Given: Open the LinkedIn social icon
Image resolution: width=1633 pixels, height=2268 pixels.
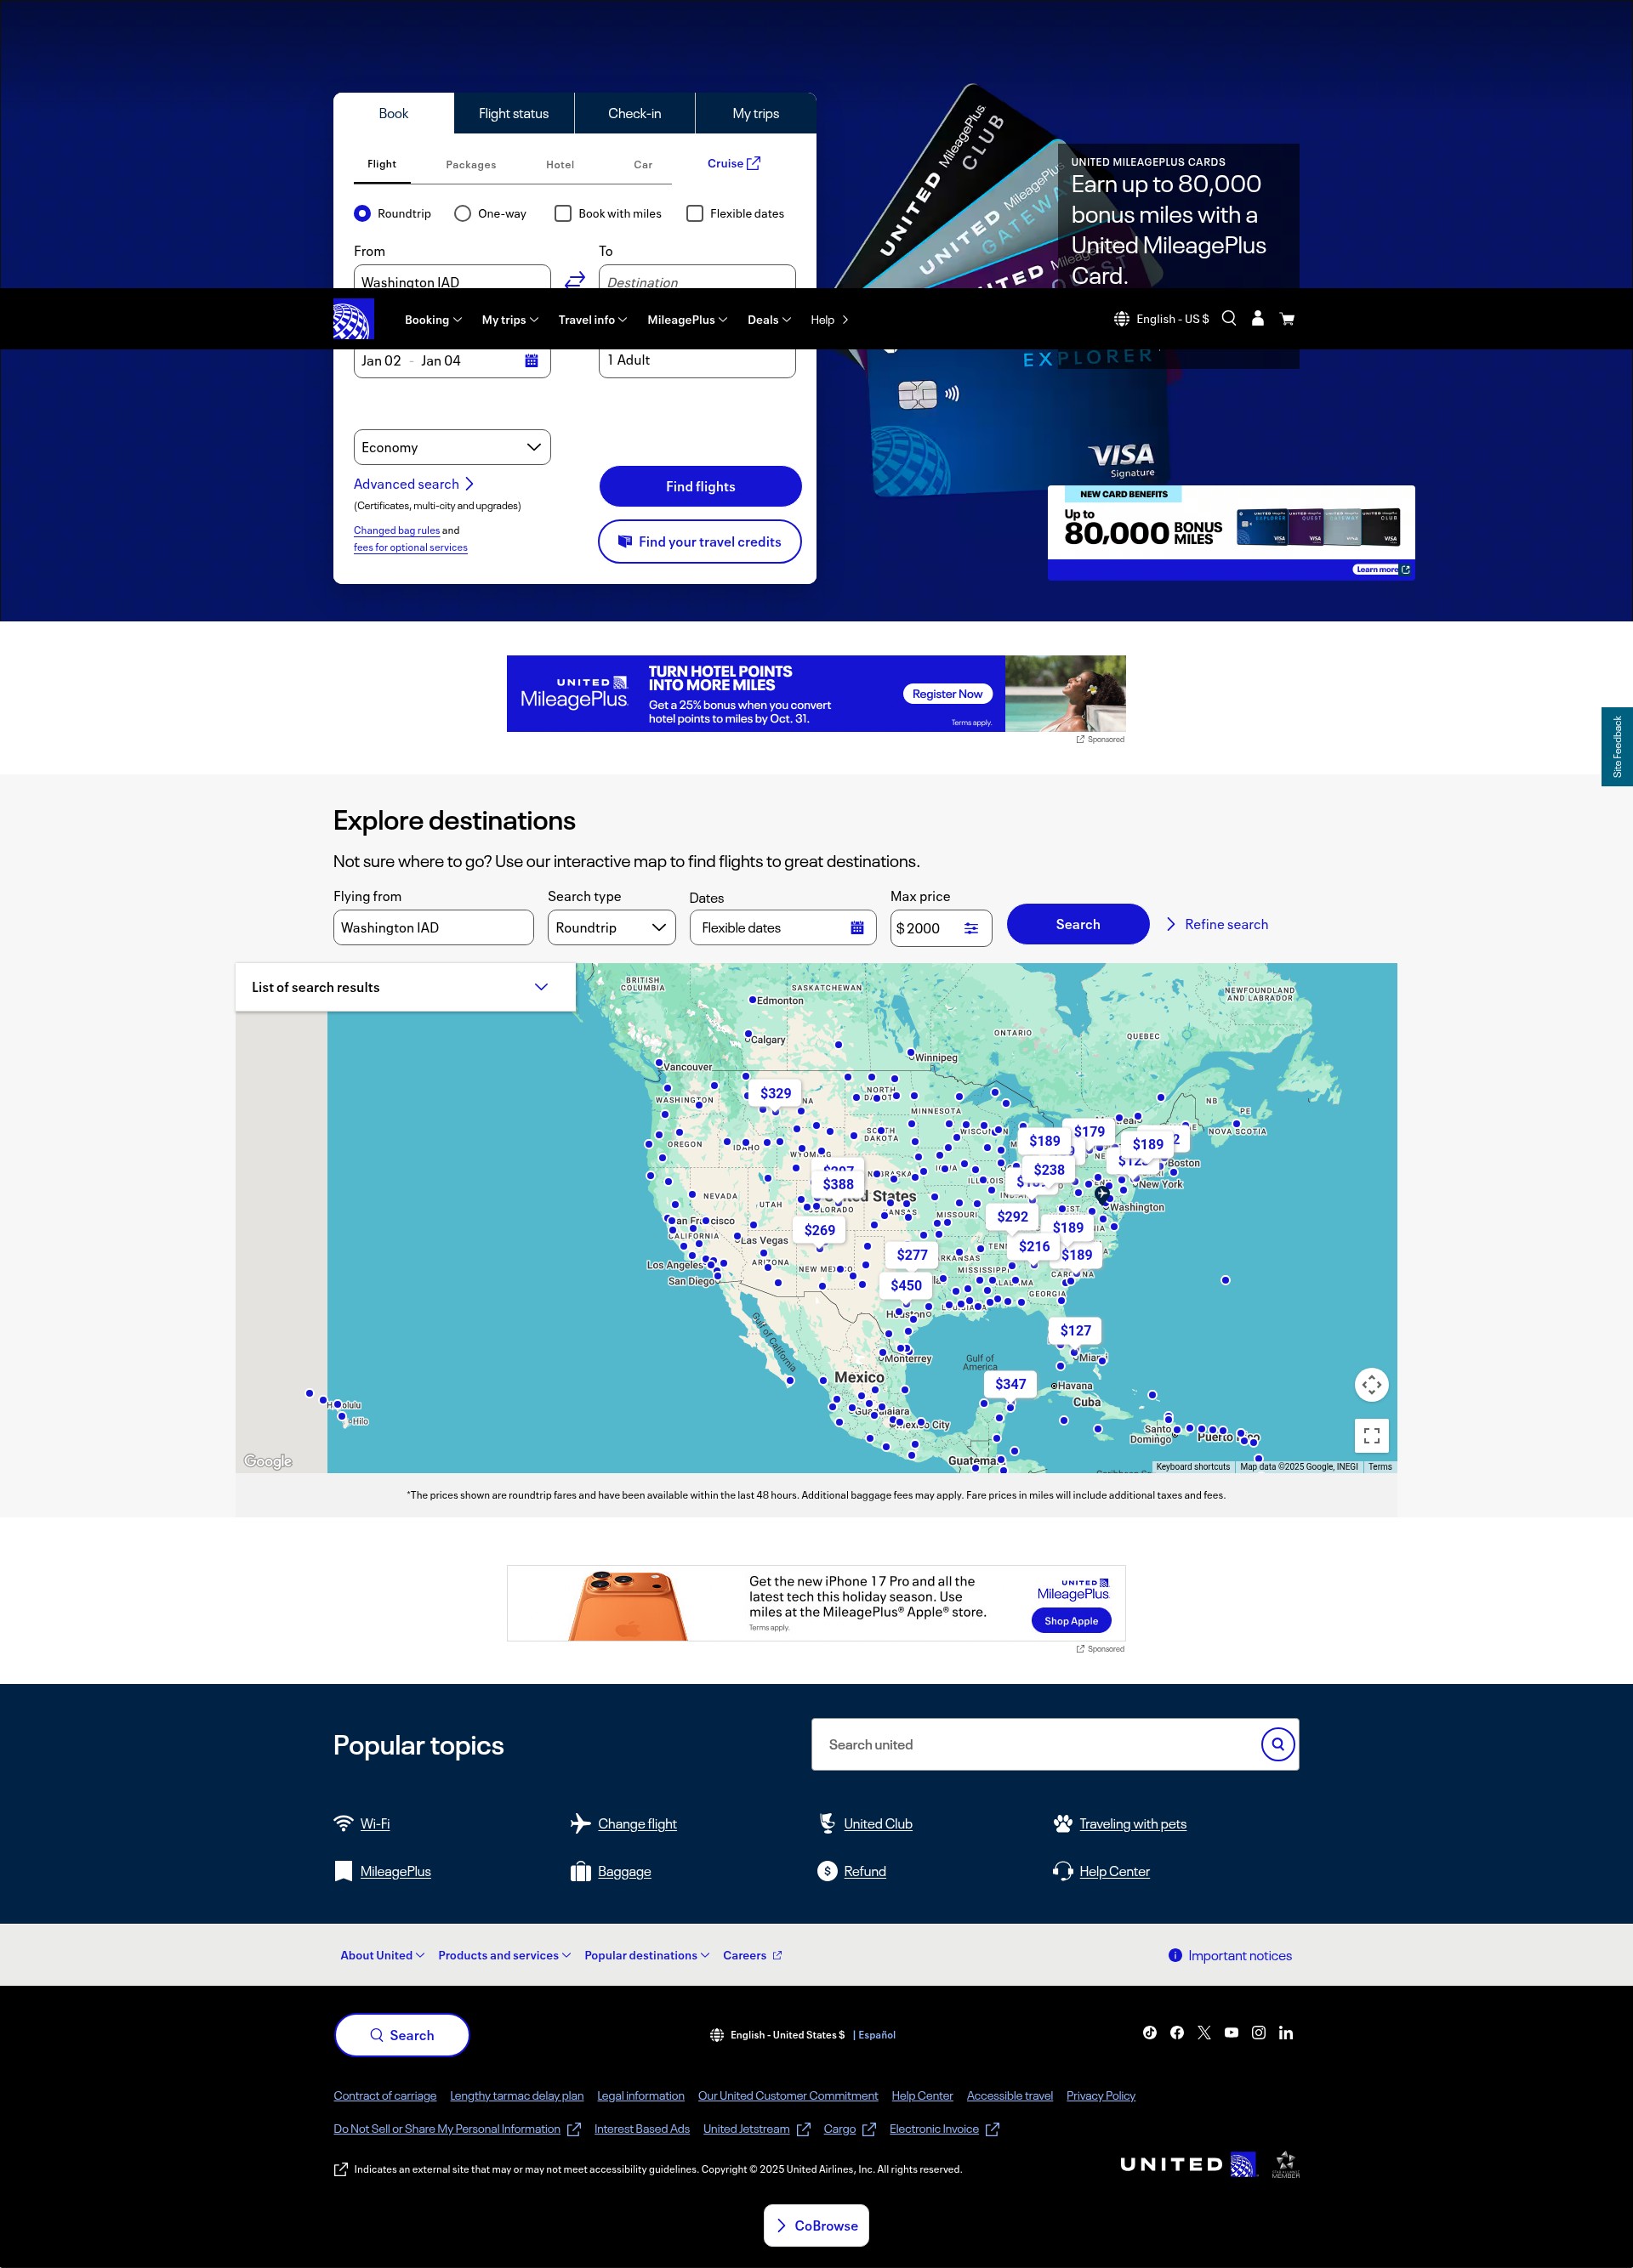Looking at the screenshot, I should 1286,2033.
